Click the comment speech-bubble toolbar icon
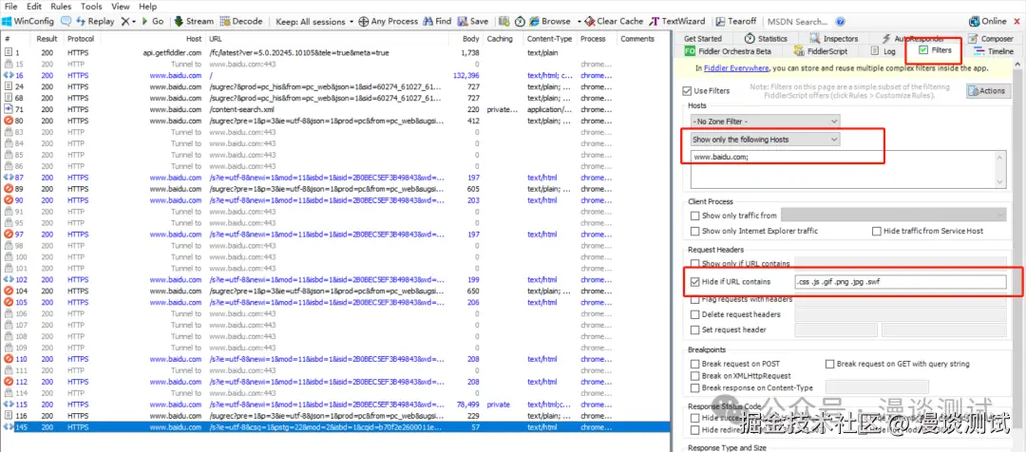This screenshot has width=1026, height=452. click(66, 21)
